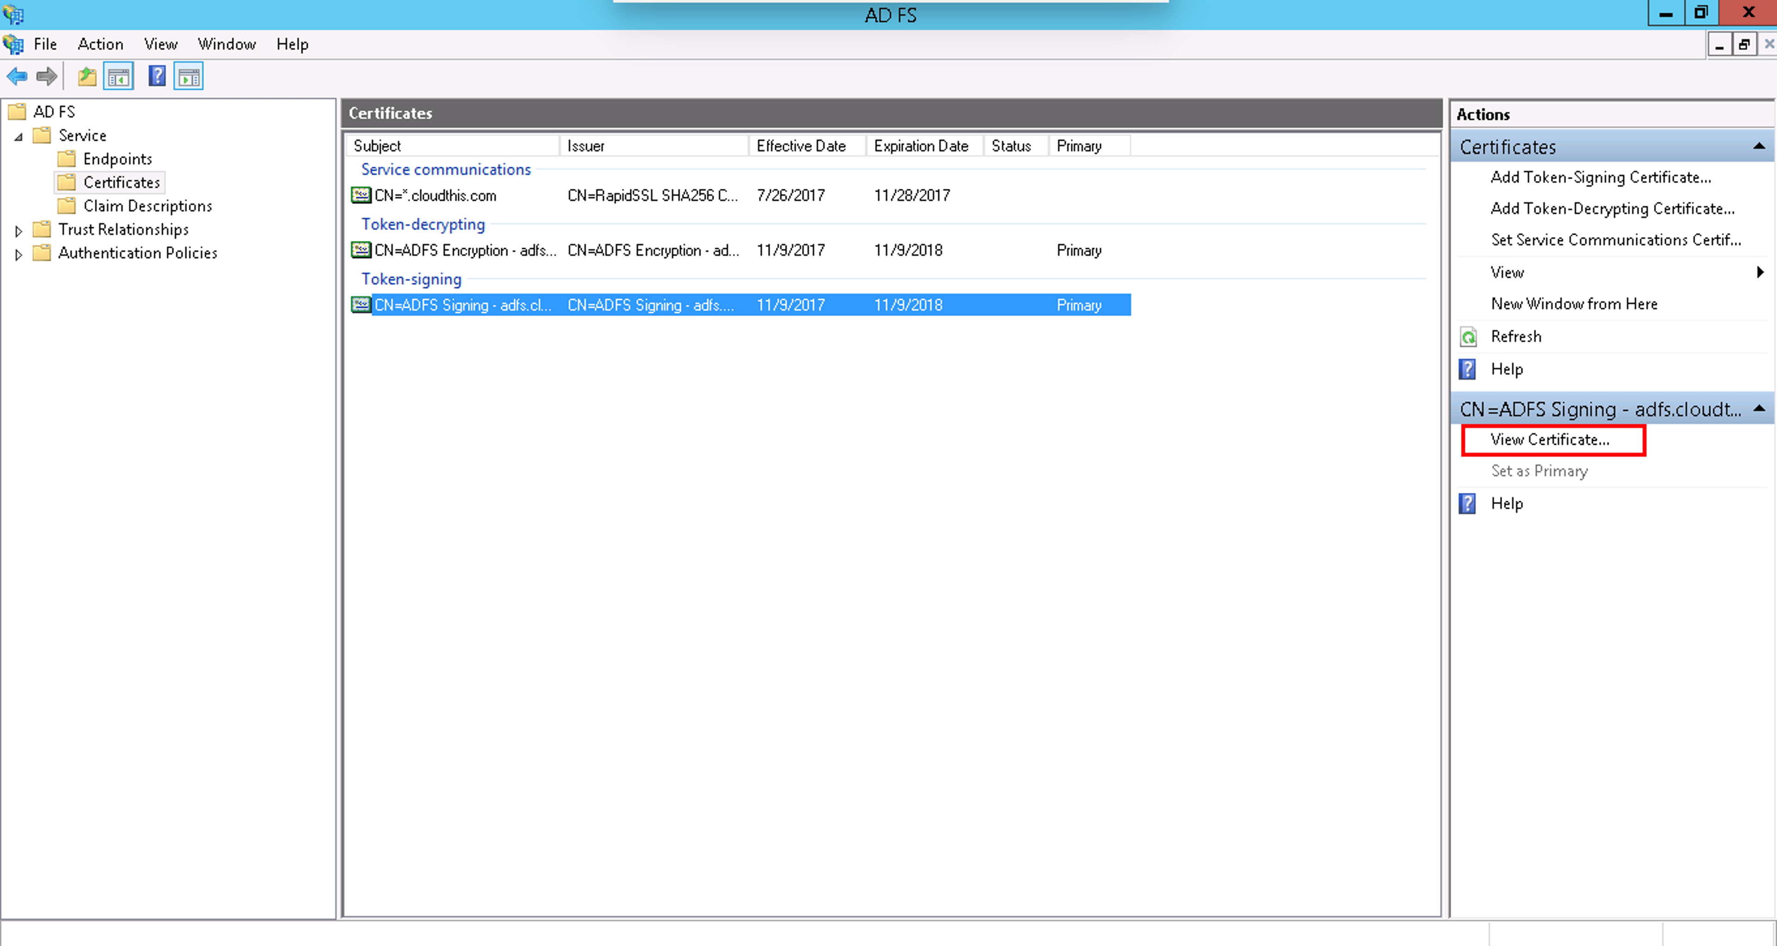Sort by Subject column header
This screenshot has width=1777, height=946.
coord(453,146)
